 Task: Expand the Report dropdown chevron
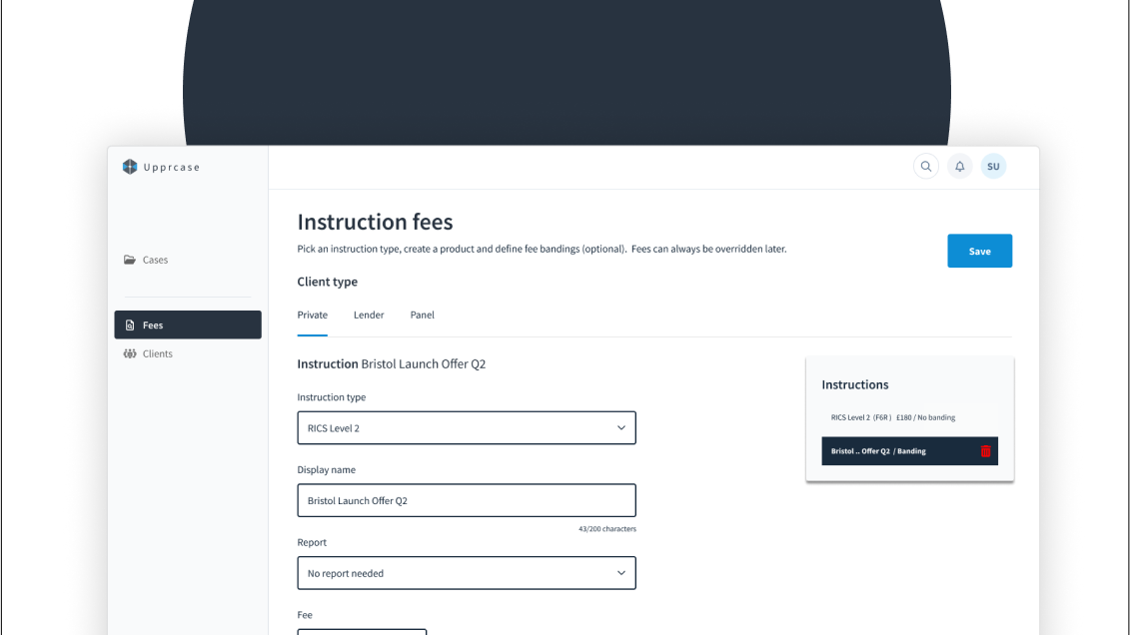coord(620,573)
